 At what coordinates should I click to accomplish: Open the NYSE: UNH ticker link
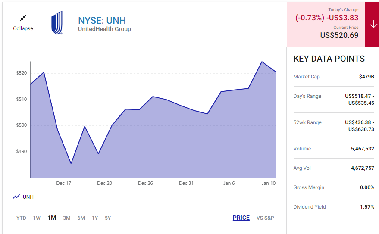[102, 21]
